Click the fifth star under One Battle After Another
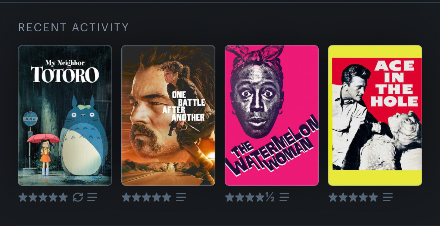The image size is (440, 226). coord(166,197)
